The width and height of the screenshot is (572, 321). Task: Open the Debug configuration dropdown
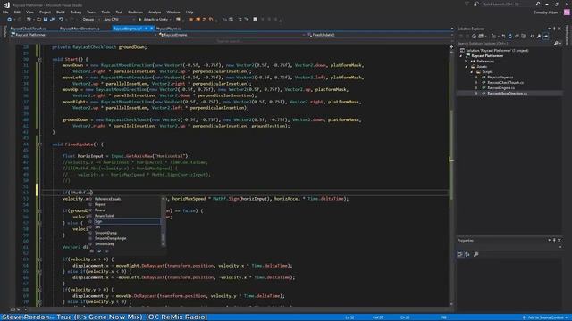[90, 20]
